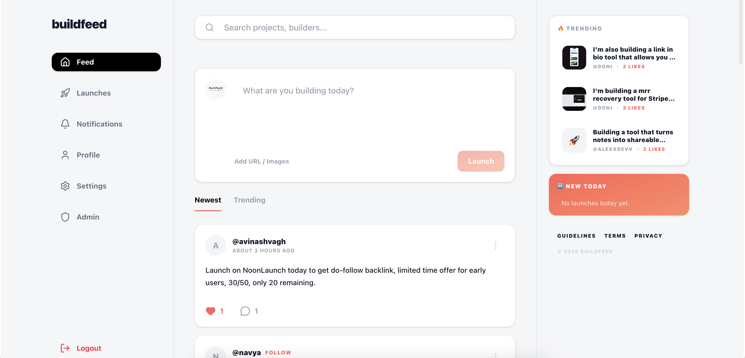The width and height of the screenshot is (745, 358).
Task: Open the options menu on avinashvagh's post
Action: [x=496, y=245]
